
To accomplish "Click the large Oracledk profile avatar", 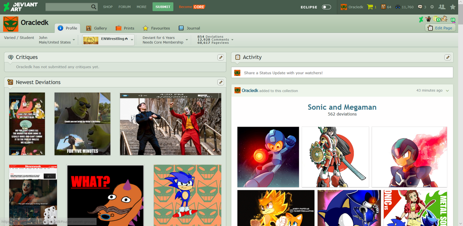I will coord(10,24).
